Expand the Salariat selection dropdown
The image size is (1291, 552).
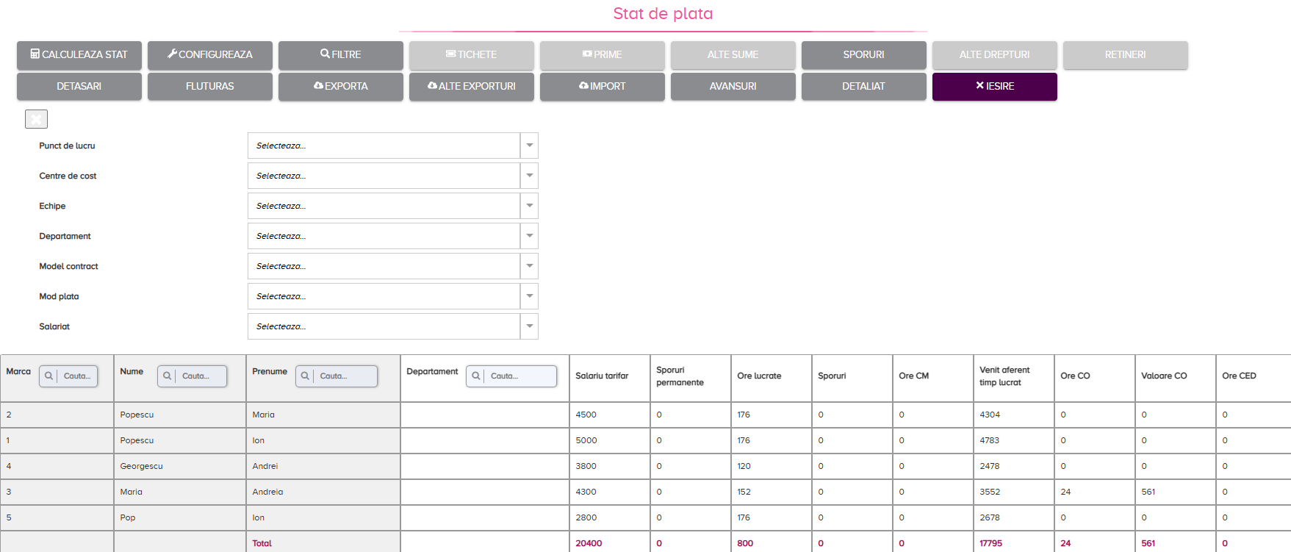[529, 326]
